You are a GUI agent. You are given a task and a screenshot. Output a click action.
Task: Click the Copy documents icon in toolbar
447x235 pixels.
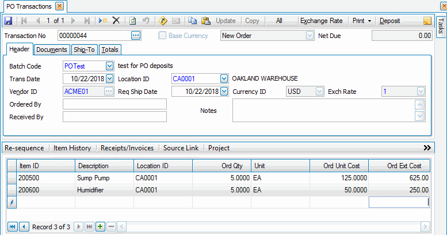pos(192,21)
